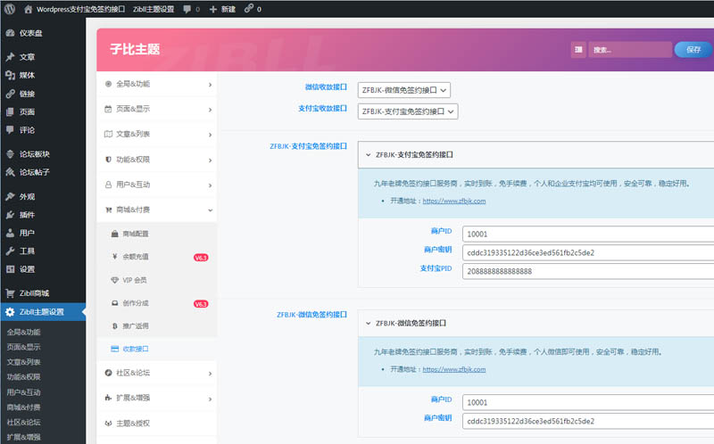Click 新建 in the admin bar

(x=228, y=9)
